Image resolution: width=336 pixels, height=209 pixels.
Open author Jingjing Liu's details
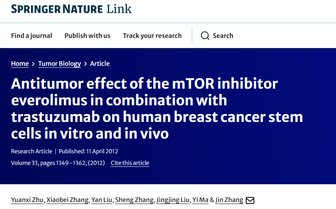[x=173, y=200]
